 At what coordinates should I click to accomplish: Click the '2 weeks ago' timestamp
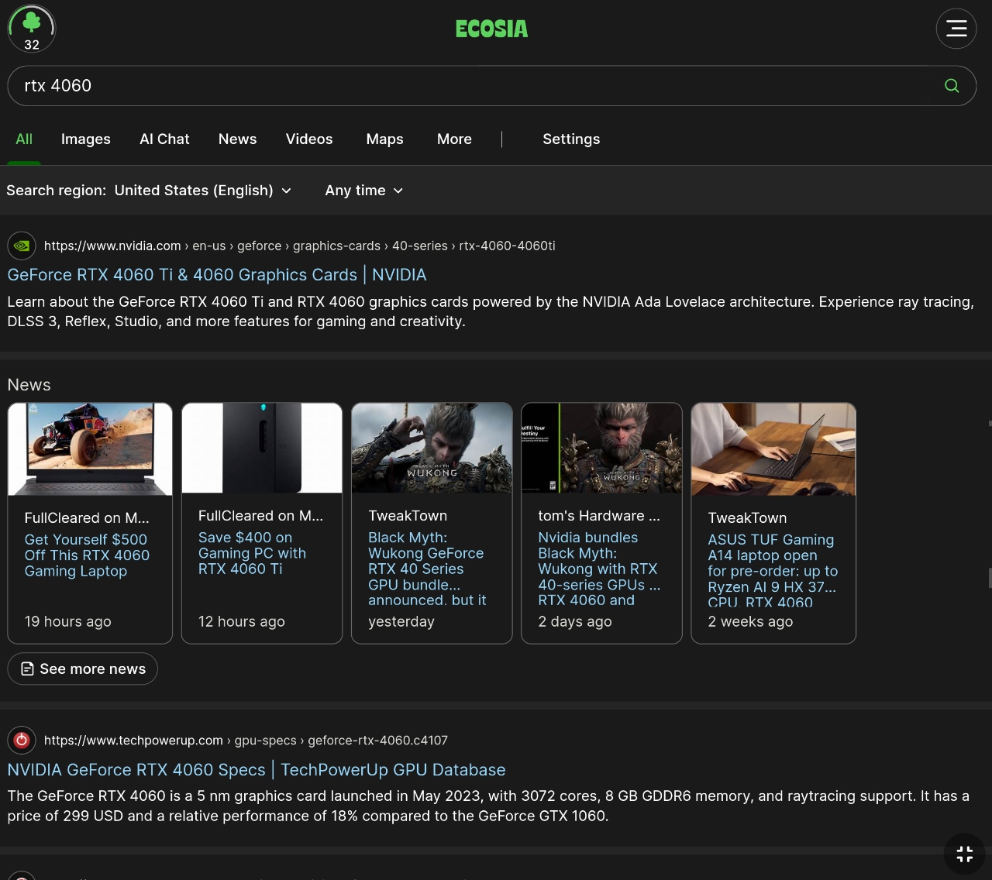click(750, 621)
